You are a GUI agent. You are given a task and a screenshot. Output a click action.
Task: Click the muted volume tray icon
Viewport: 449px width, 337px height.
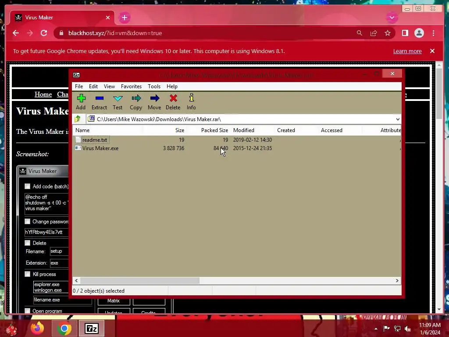point(407,329)
